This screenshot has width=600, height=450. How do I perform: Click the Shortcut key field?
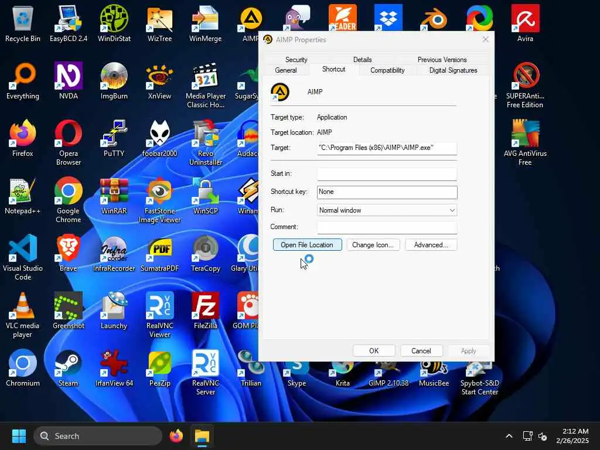pyautogui.click(x=387, y=192)
